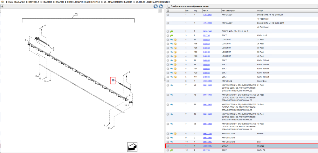Tick the Отобразить только выбранные метки checkbox
This screenshot has width=318, height=153.
point(169,6)
